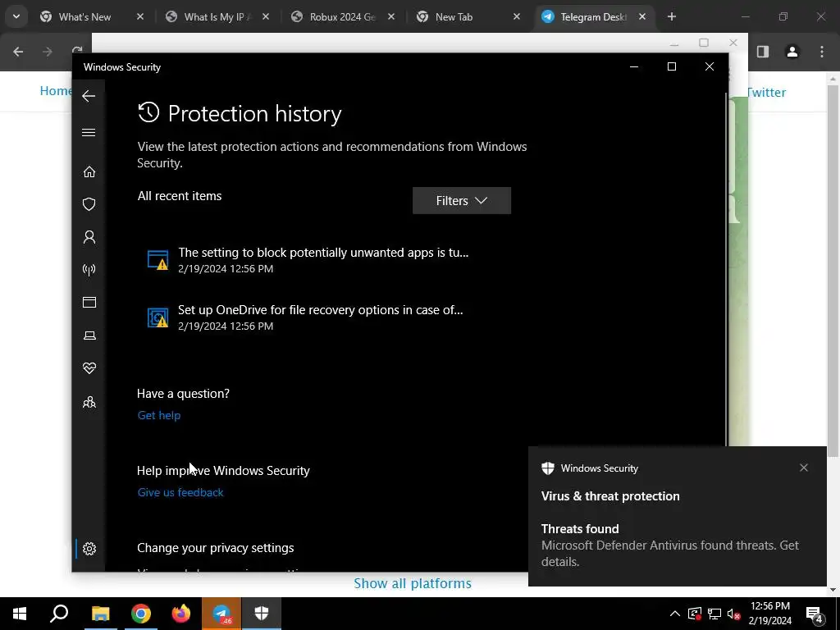Image resolution: width=840 pixels, height=630 pixels.
Task: Open the Chrome profile icon
Action: coord(792,52)
